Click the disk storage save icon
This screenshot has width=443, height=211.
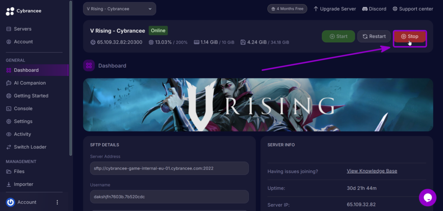tap(243, 42)
